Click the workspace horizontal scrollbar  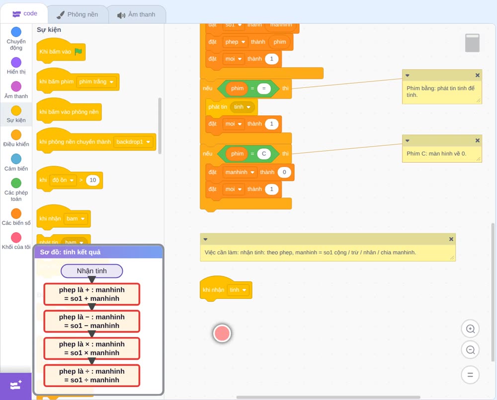329,397
